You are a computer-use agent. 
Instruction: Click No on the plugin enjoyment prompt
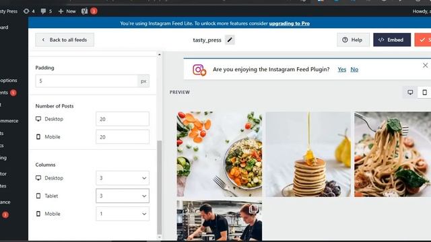[x=354, y=69]
